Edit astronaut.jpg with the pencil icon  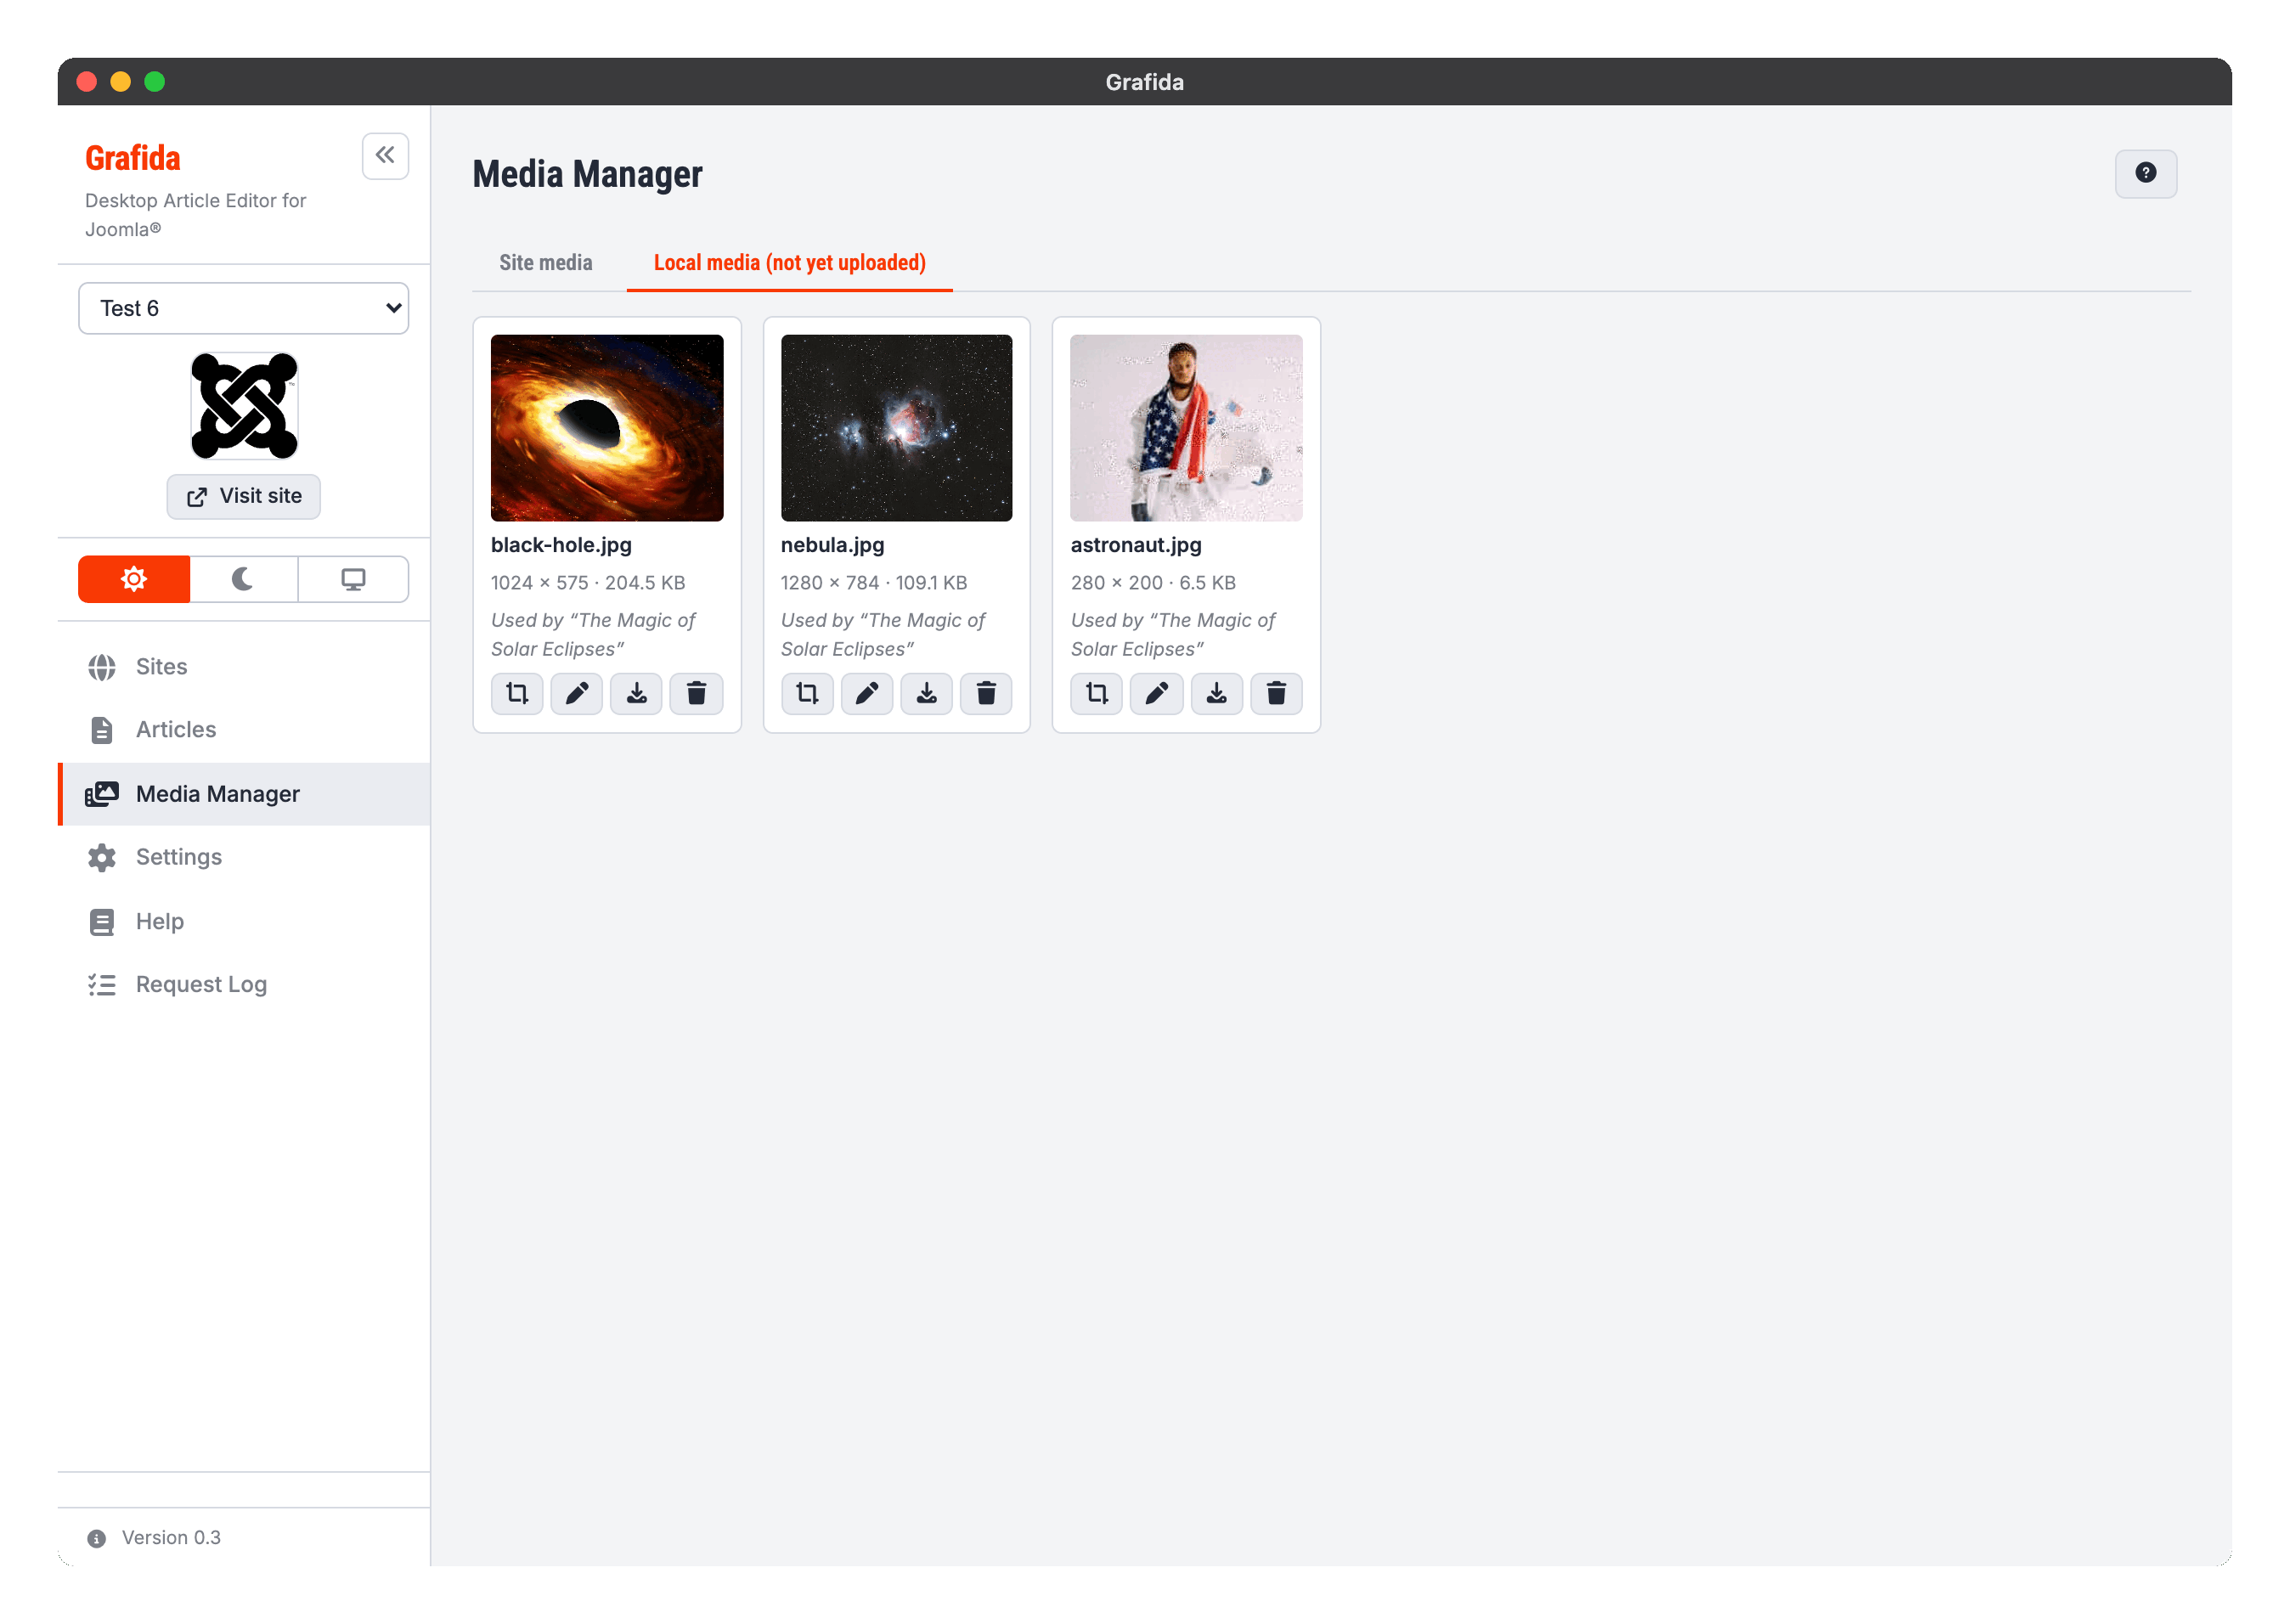coord(1157,693)
